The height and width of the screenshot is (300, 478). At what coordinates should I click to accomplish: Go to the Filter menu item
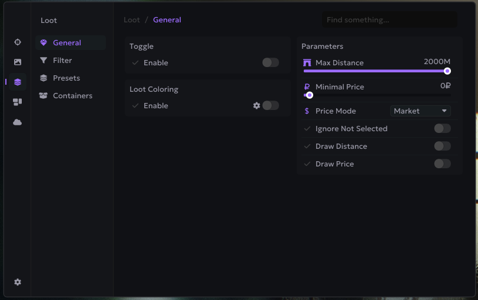point(62,61)
